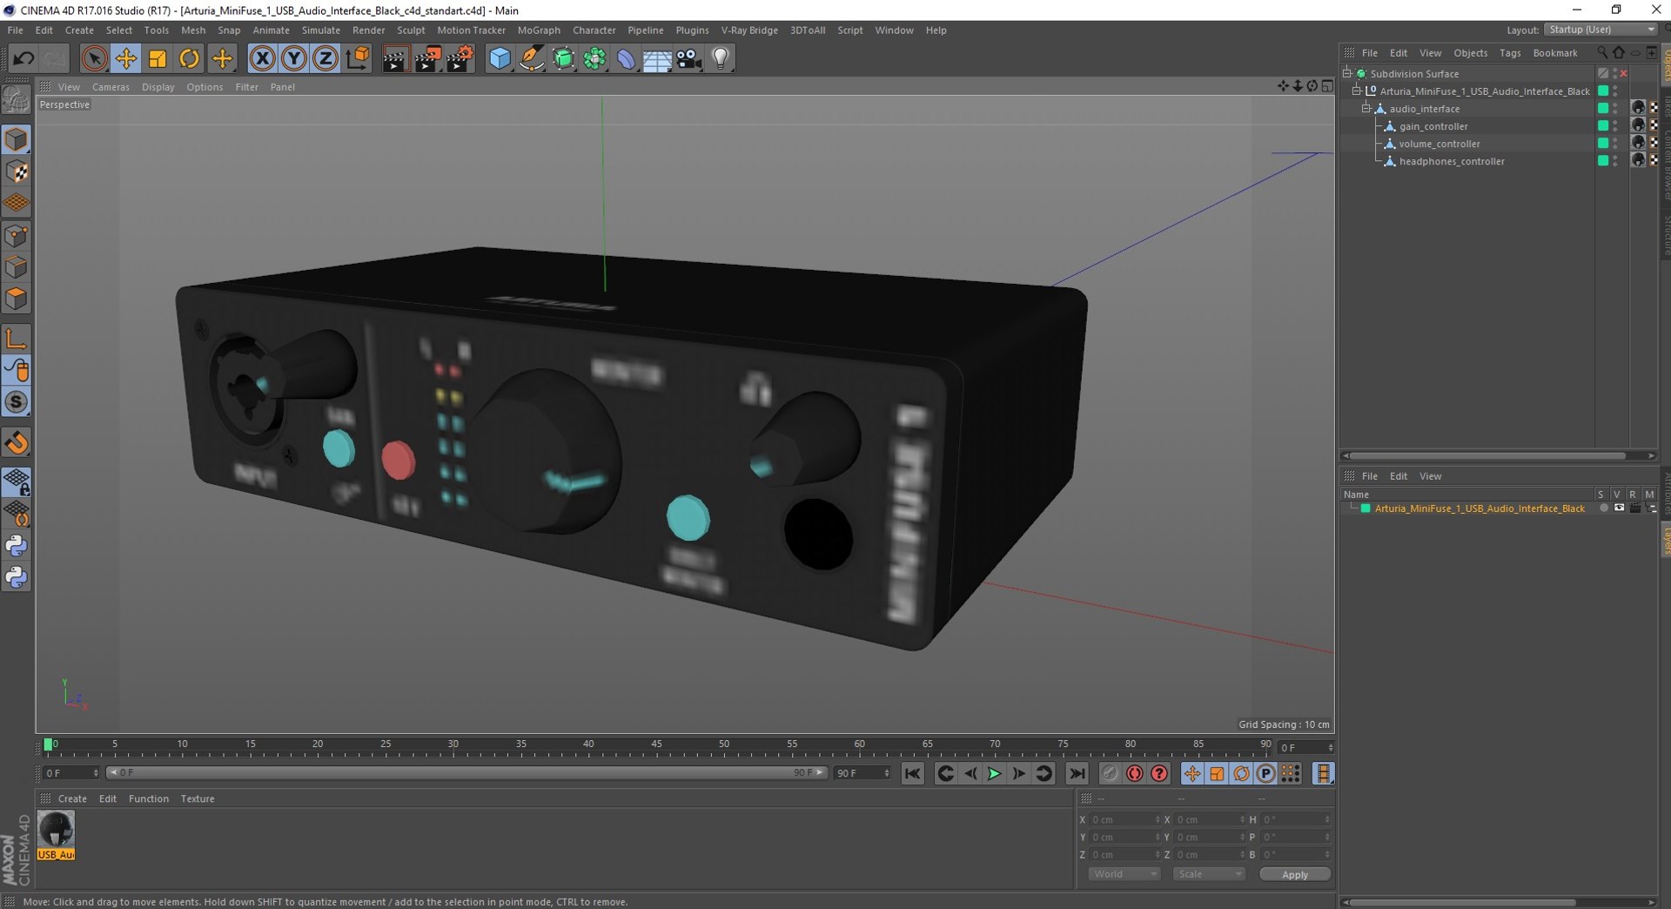
Task: Toggle X axis lock
Action: coord(262,59)
